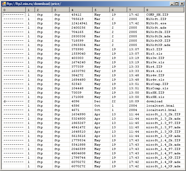Click file name nixoft_1.4_XP.ZIP
The height and width of the screenshot is (171, 186).
163,158
